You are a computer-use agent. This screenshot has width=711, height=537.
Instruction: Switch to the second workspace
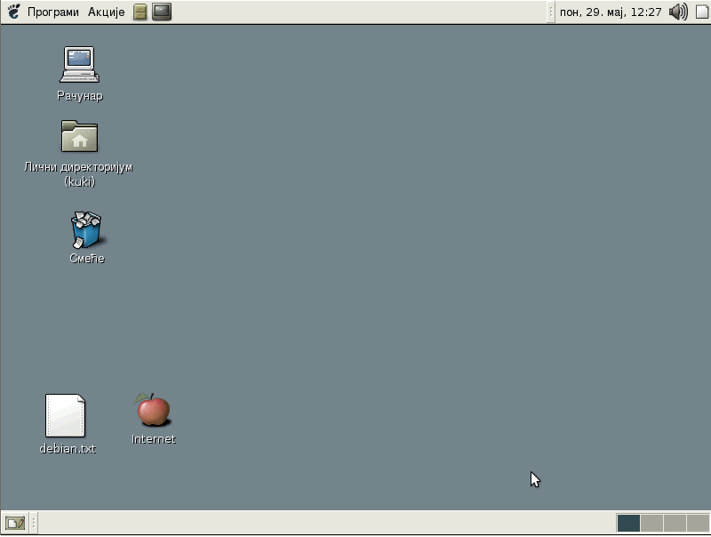[x=651, y=523]
